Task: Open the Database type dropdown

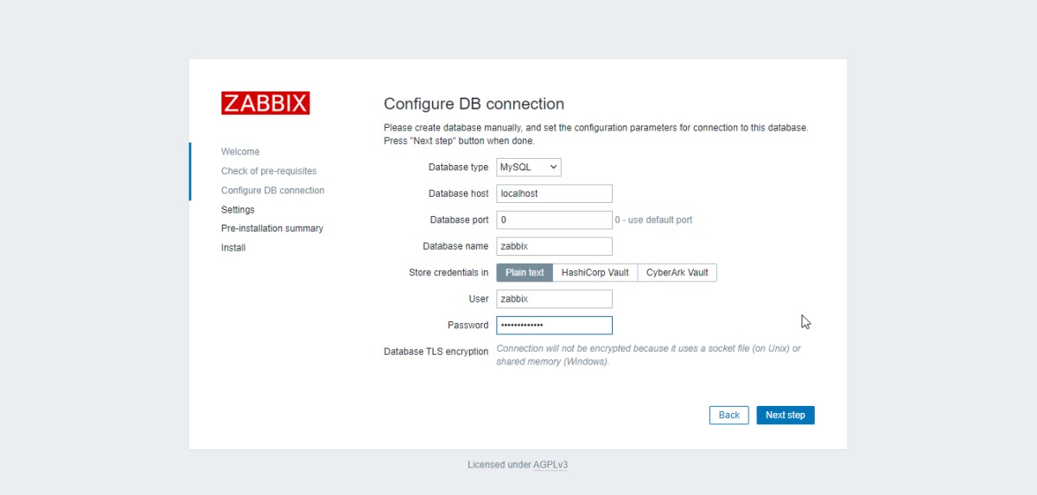Action: (528, 167)
